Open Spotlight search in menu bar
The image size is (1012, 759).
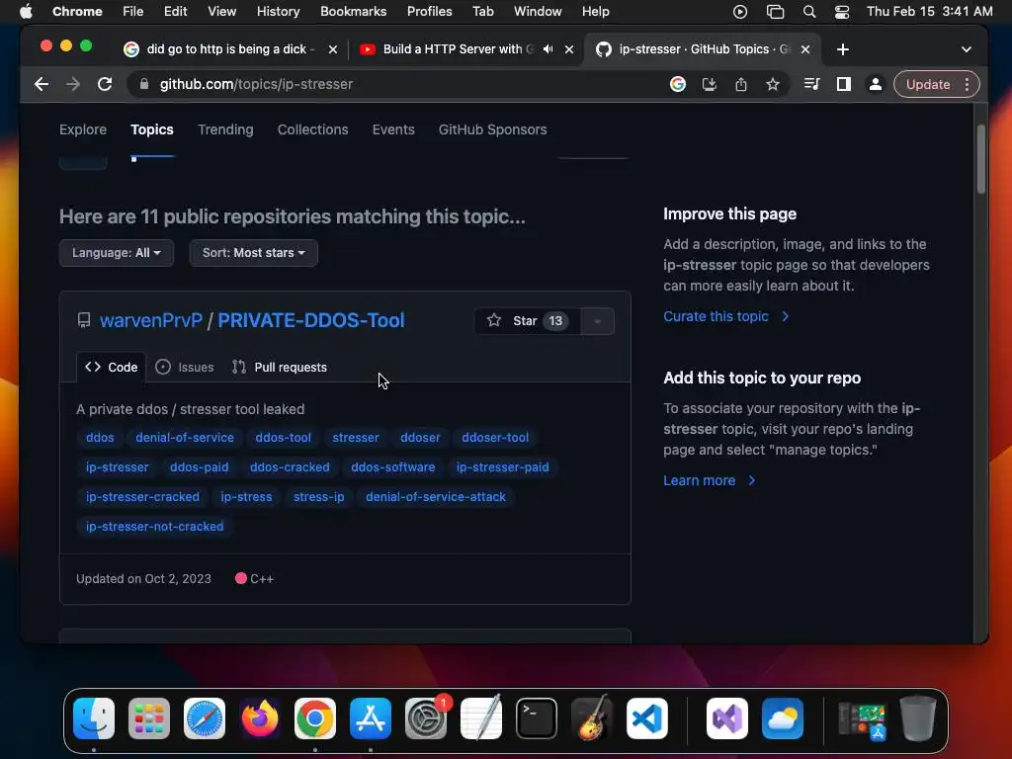(x=808, y=12)
